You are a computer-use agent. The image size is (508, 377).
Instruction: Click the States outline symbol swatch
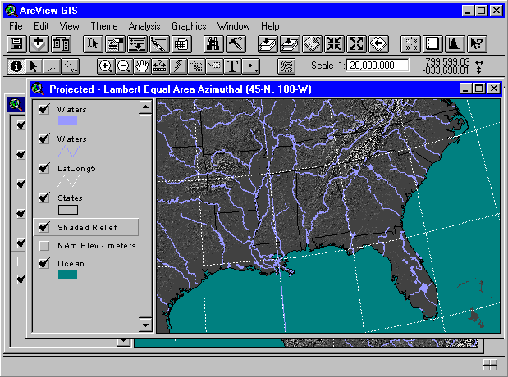tap(68, 210)
